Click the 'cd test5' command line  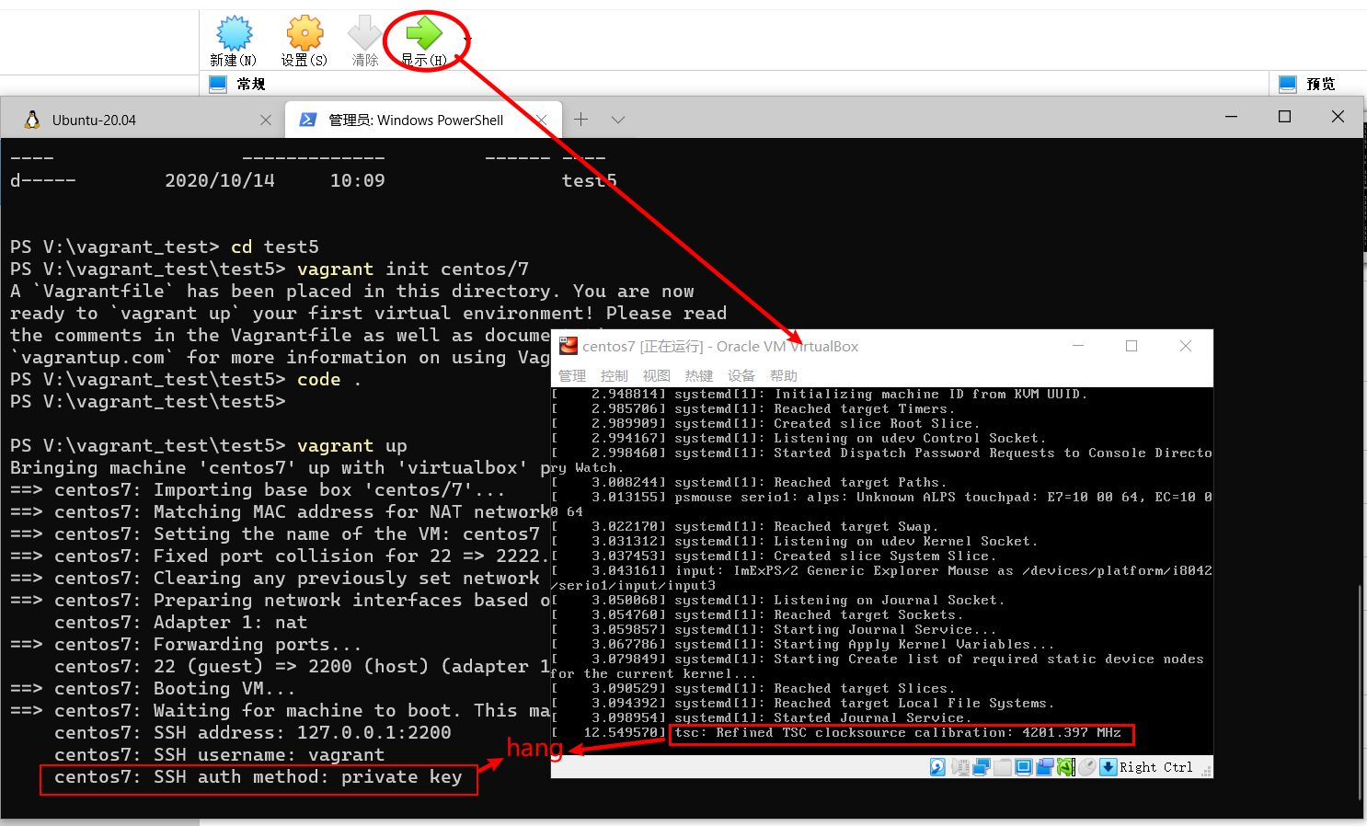tap(165, 247)
